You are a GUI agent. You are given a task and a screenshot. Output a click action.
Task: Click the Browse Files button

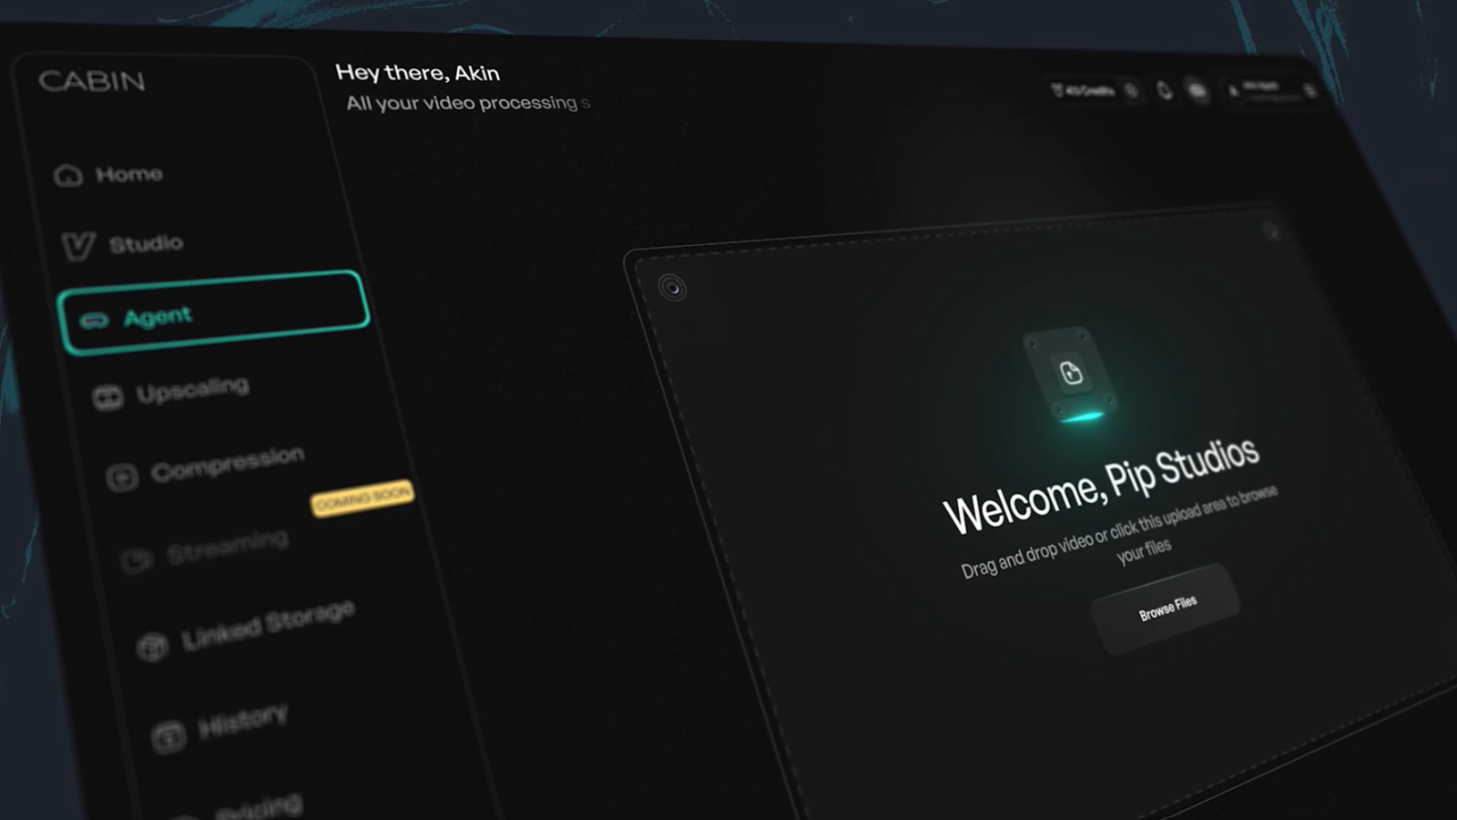click(1167, 607)
